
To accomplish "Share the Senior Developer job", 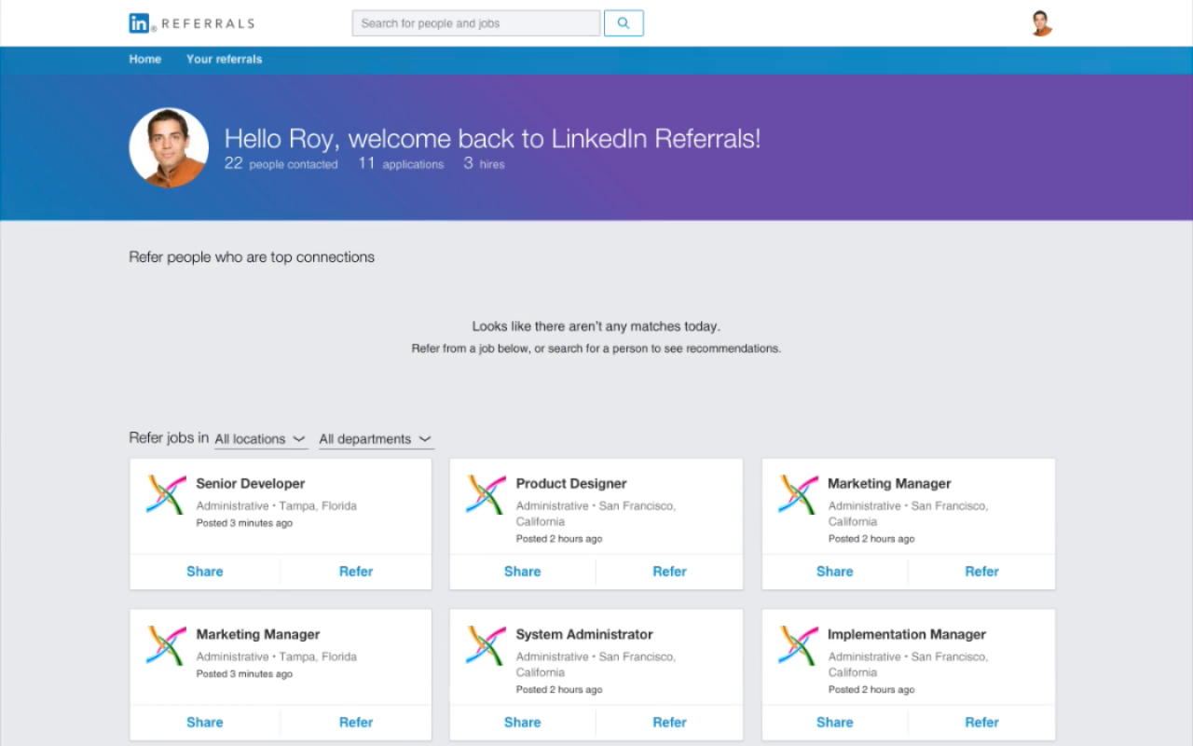I will (x=204, y=572).
